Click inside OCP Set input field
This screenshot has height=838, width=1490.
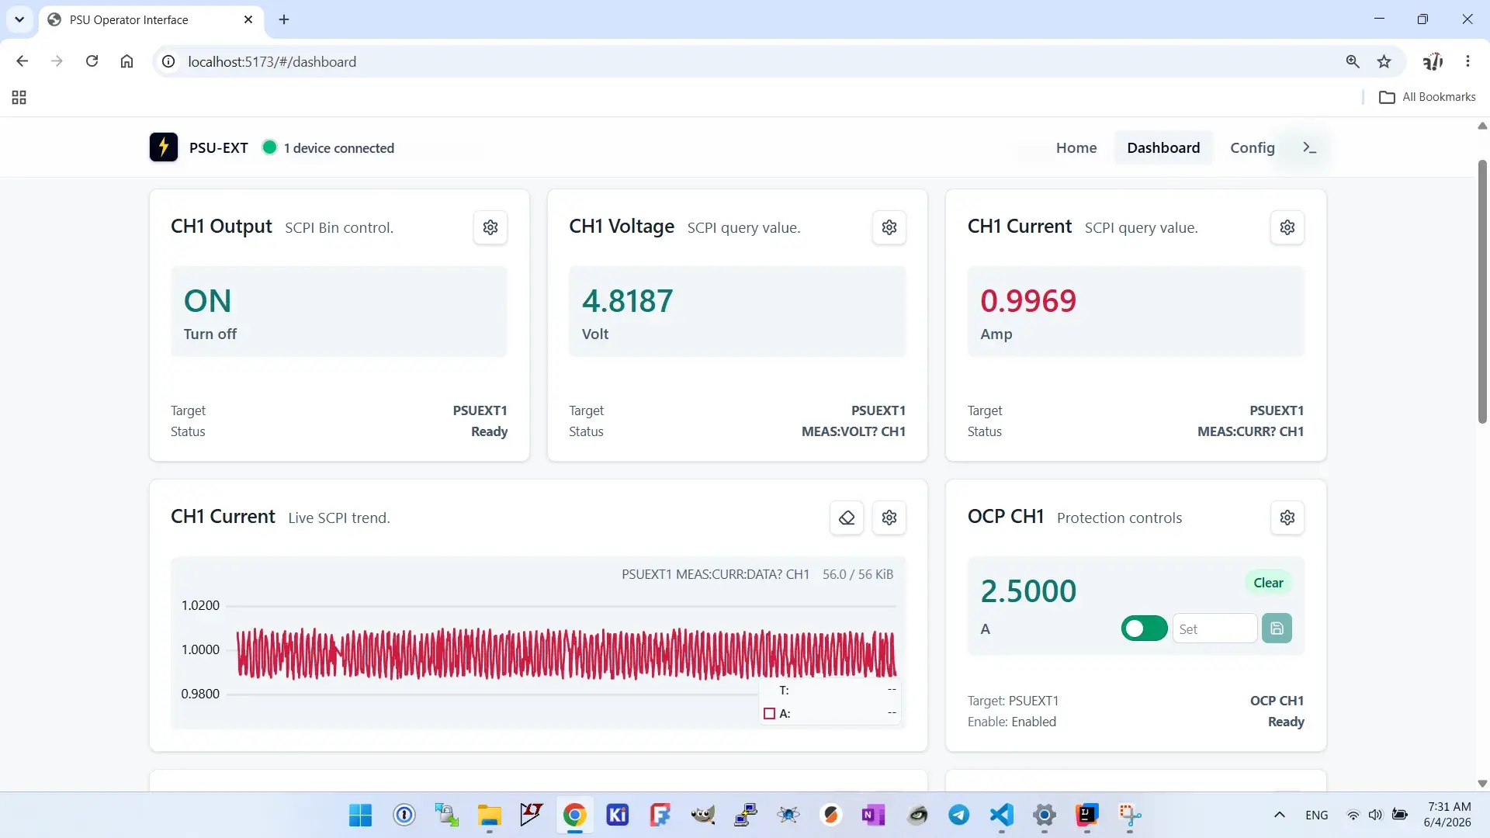(x=1215, y=628)
